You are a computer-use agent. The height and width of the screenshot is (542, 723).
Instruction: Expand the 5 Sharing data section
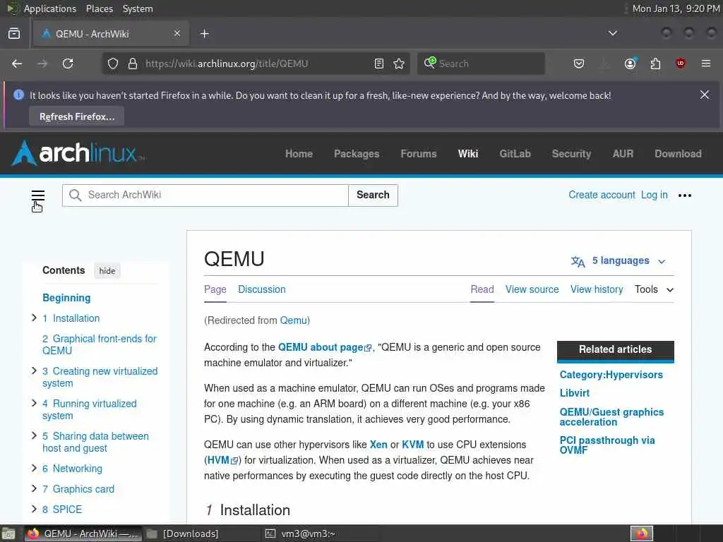pos(34,435)
